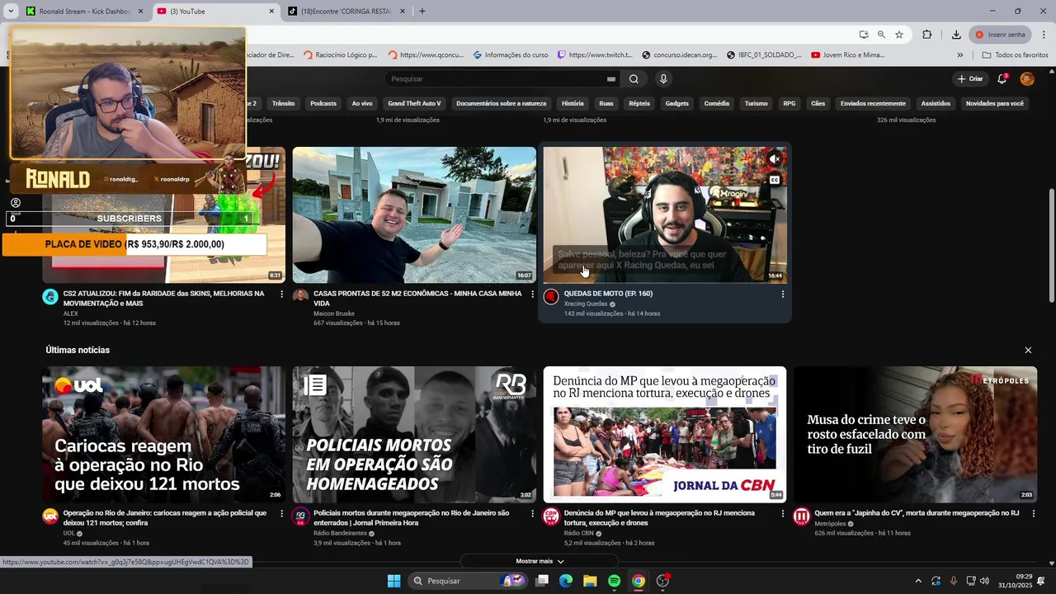Open the Jovem Rico e Mima bookmark

pyautogui.click(x=847, y=55)
